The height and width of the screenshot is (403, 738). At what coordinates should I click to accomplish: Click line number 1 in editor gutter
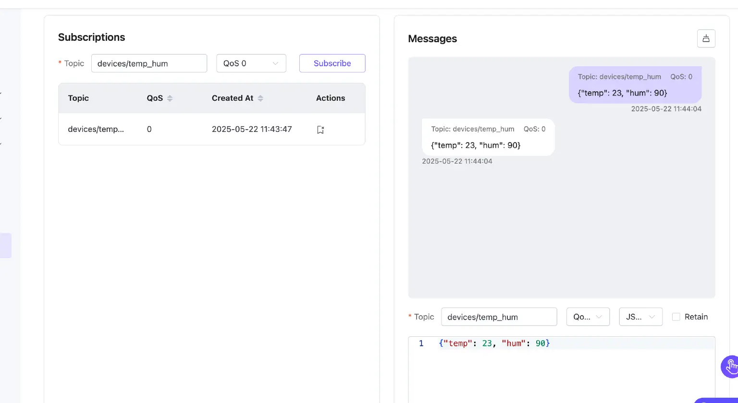421,344
